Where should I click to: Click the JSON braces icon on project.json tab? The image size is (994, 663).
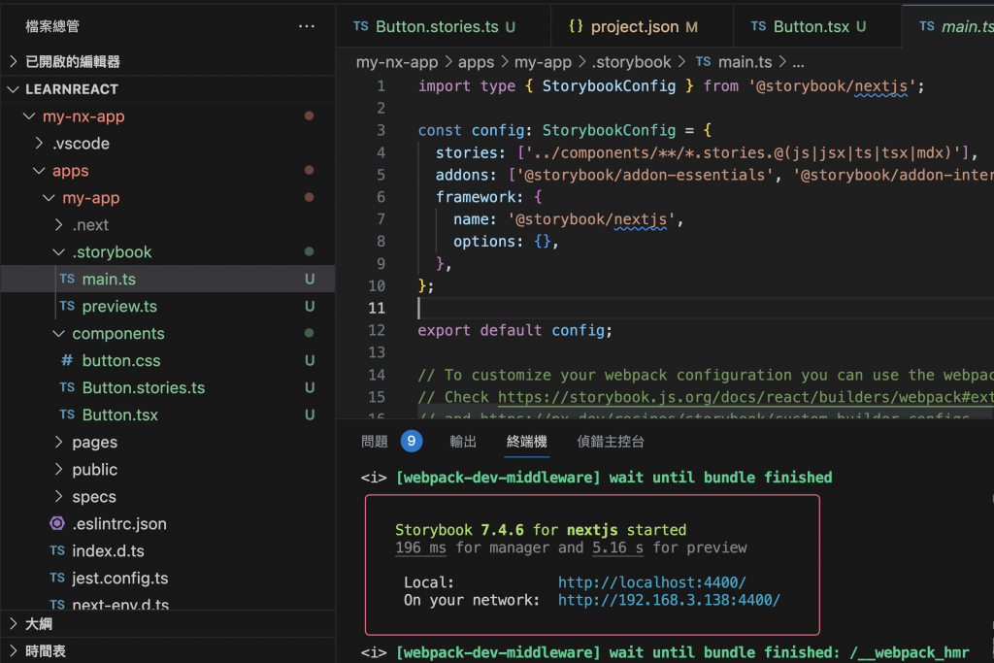coord(576,26)
